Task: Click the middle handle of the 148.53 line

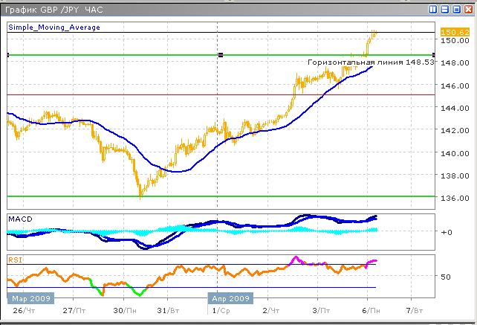Action: point(220,55)
